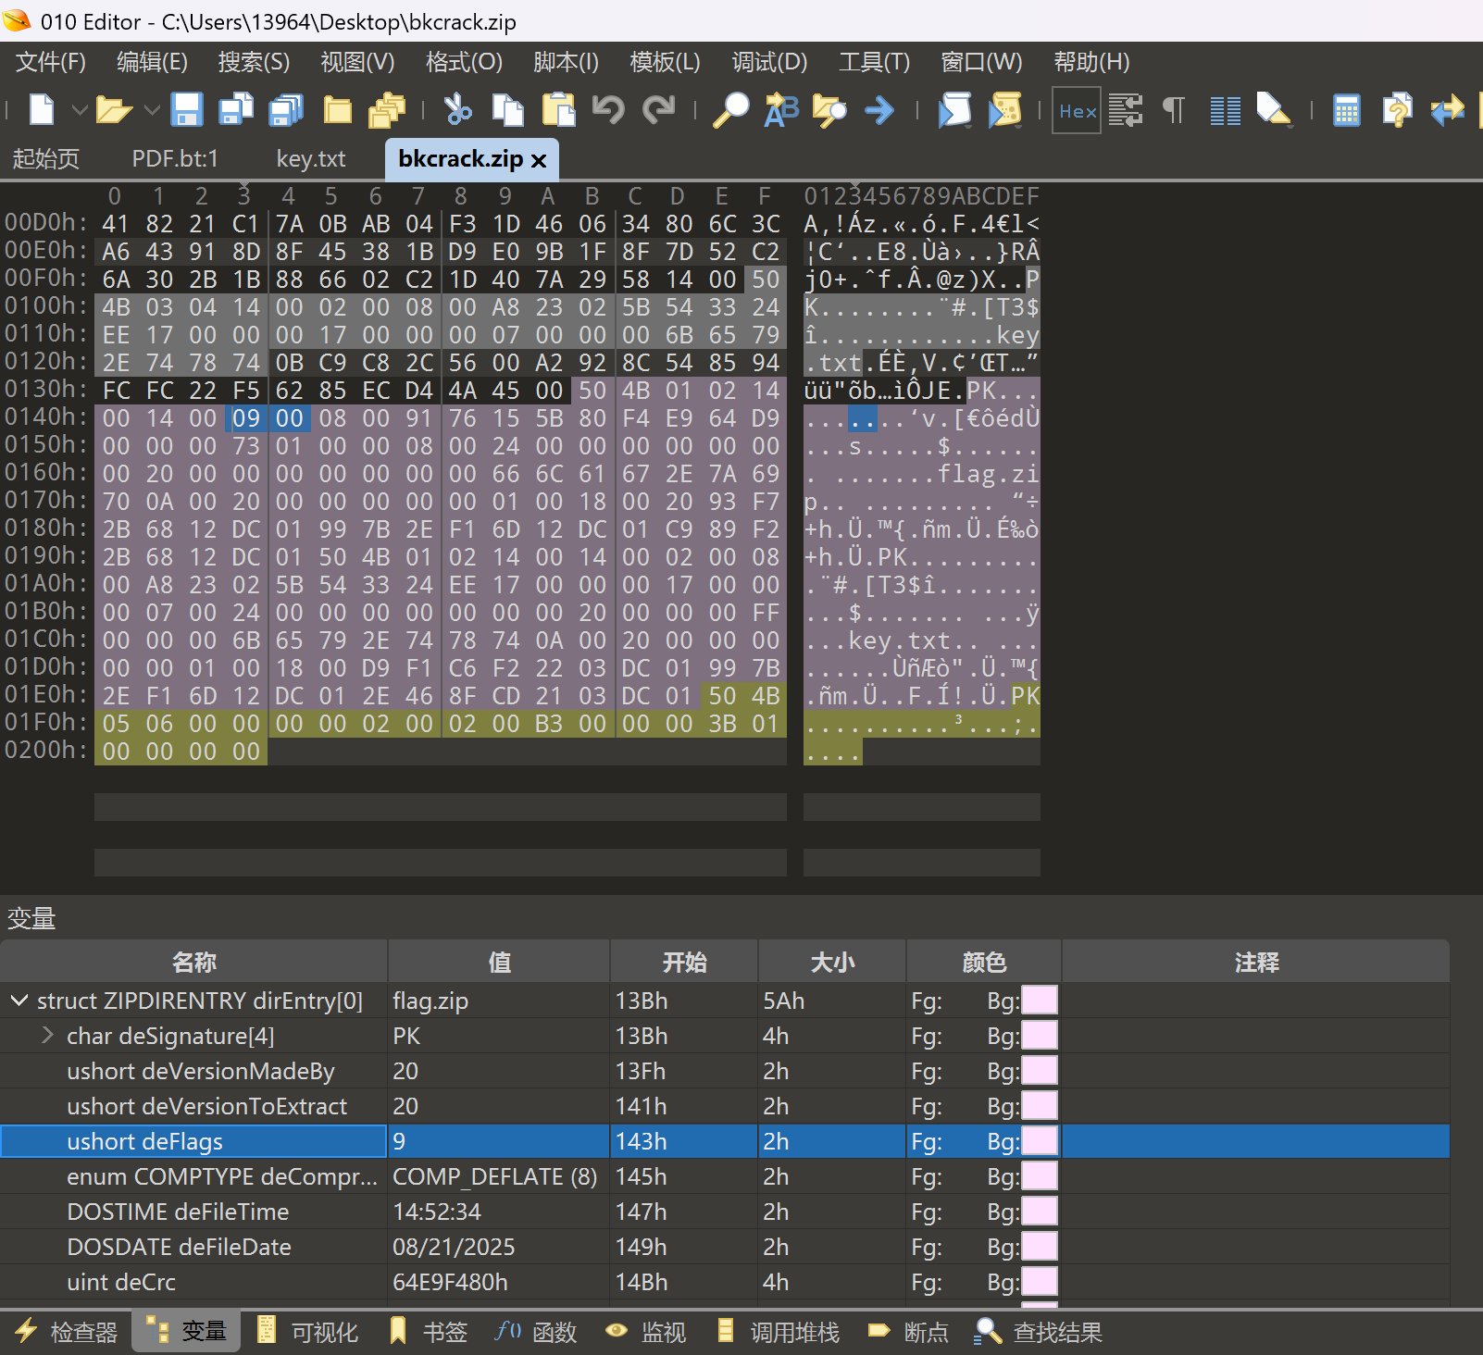Click the Compare Files icon

click(x=1397, y=110)
